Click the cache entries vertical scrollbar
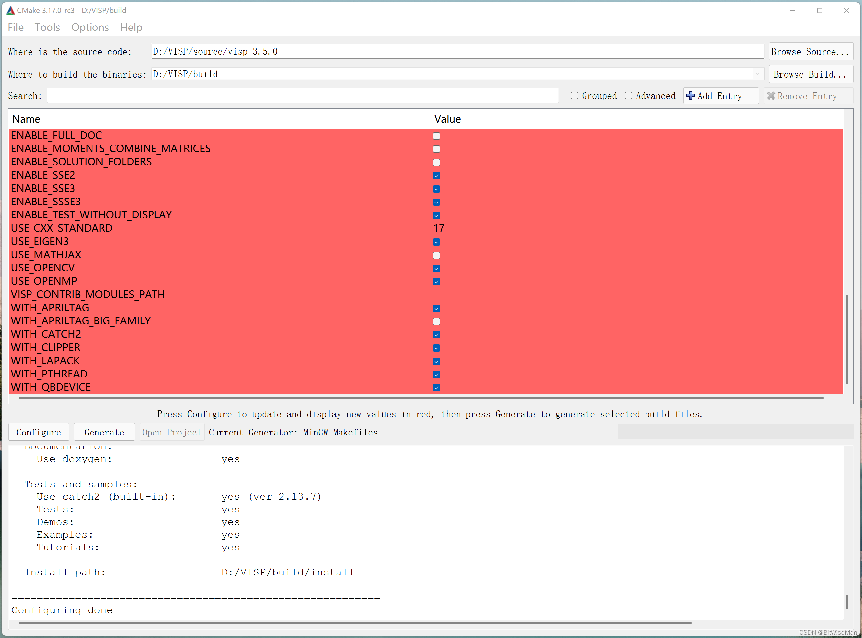This screenshot has height=638, width=862. click(x=847, y=339)
